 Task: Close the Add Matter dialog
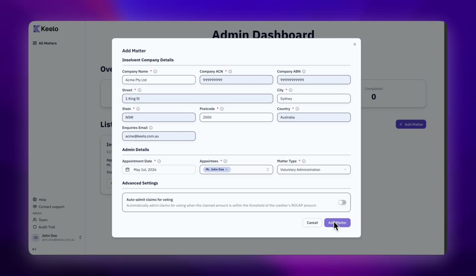coord(354,44)
